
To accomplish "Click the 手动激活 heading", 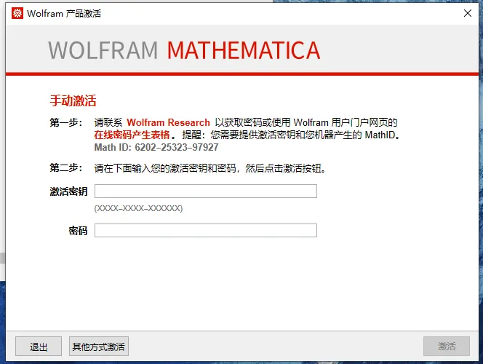I will pos(73,100).
